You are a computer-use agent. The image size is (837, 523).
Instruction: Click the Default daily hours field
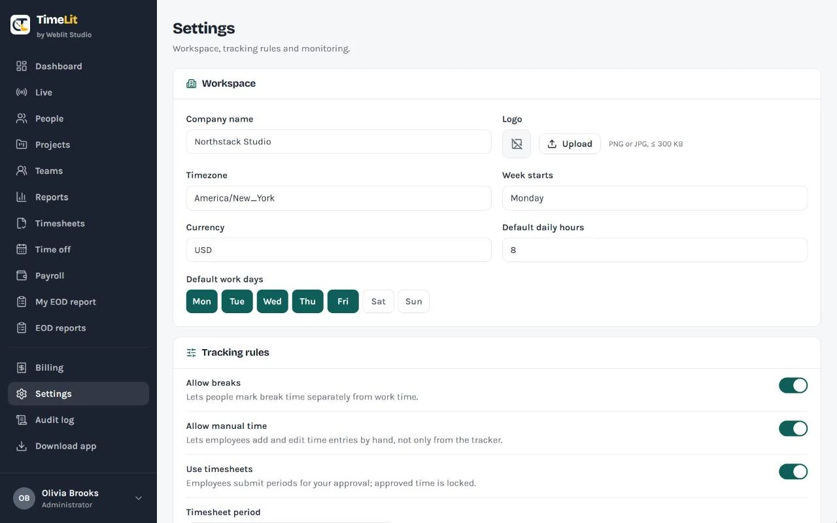pyautogui.click(x=655, y=250)
